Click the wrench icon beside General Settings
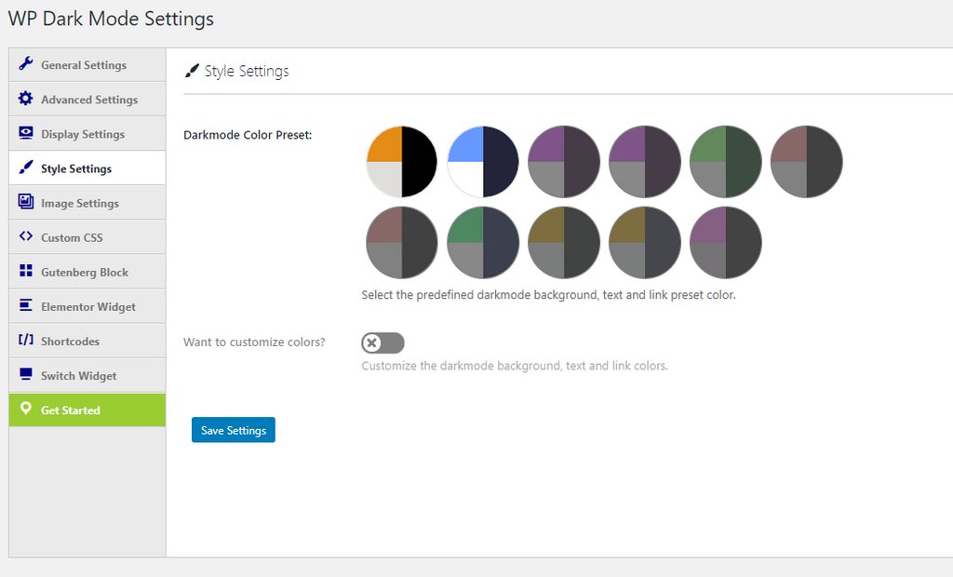 tap(25, 64)
